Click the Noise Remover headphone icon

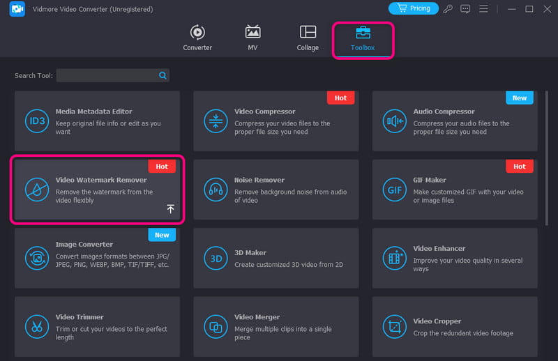click(x=215, y=189)
